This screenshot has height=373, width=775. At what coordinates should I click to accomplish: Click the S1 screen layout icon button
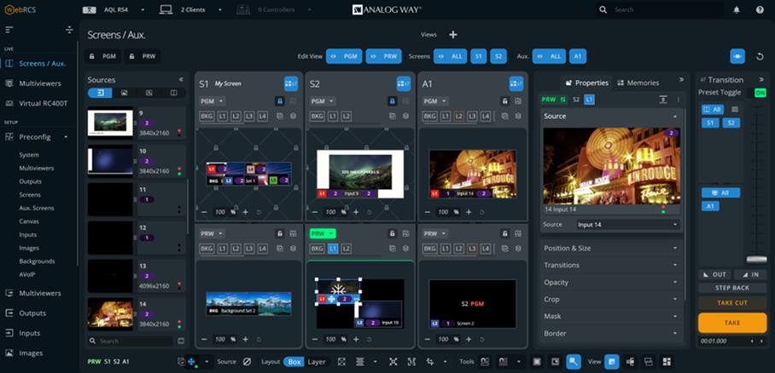point(291,83)
